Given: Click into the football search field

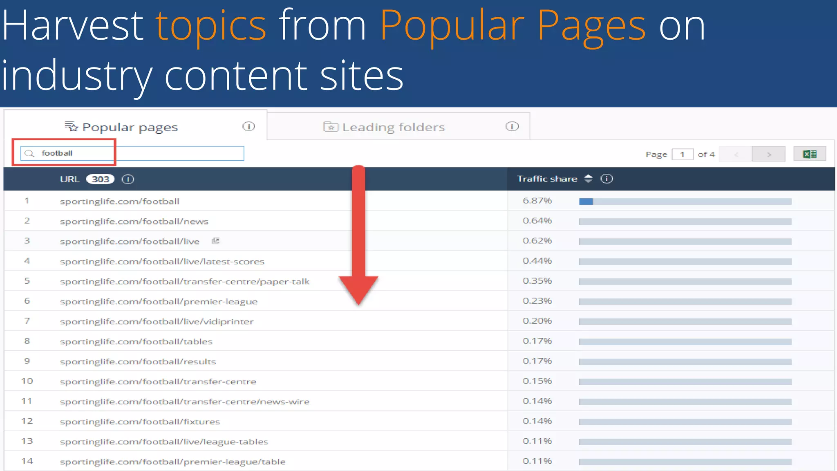Looking at the screenshot, I should coord(132,153).
